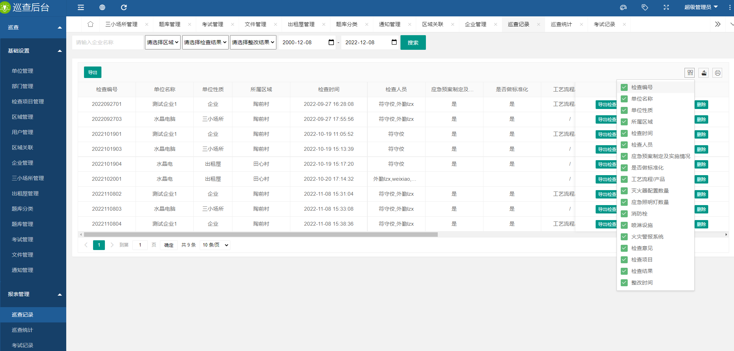Open the column settings grid icon
Viewport: 734px width, 351px height.
point(689,73)
